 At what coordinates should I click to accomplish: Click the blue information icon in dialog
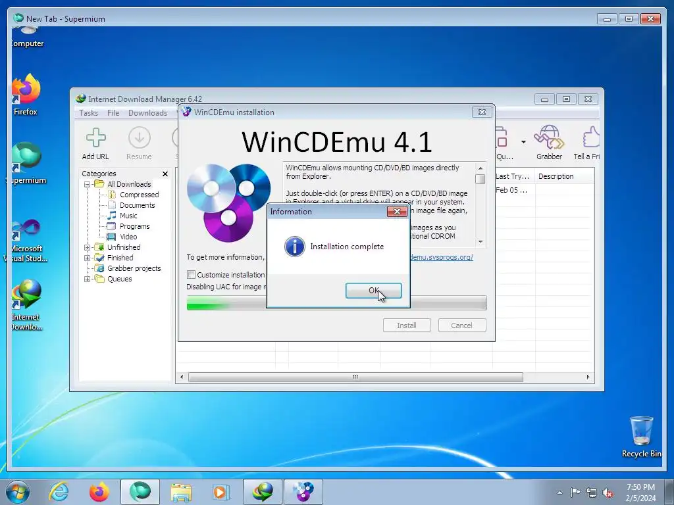click(295, 247)
